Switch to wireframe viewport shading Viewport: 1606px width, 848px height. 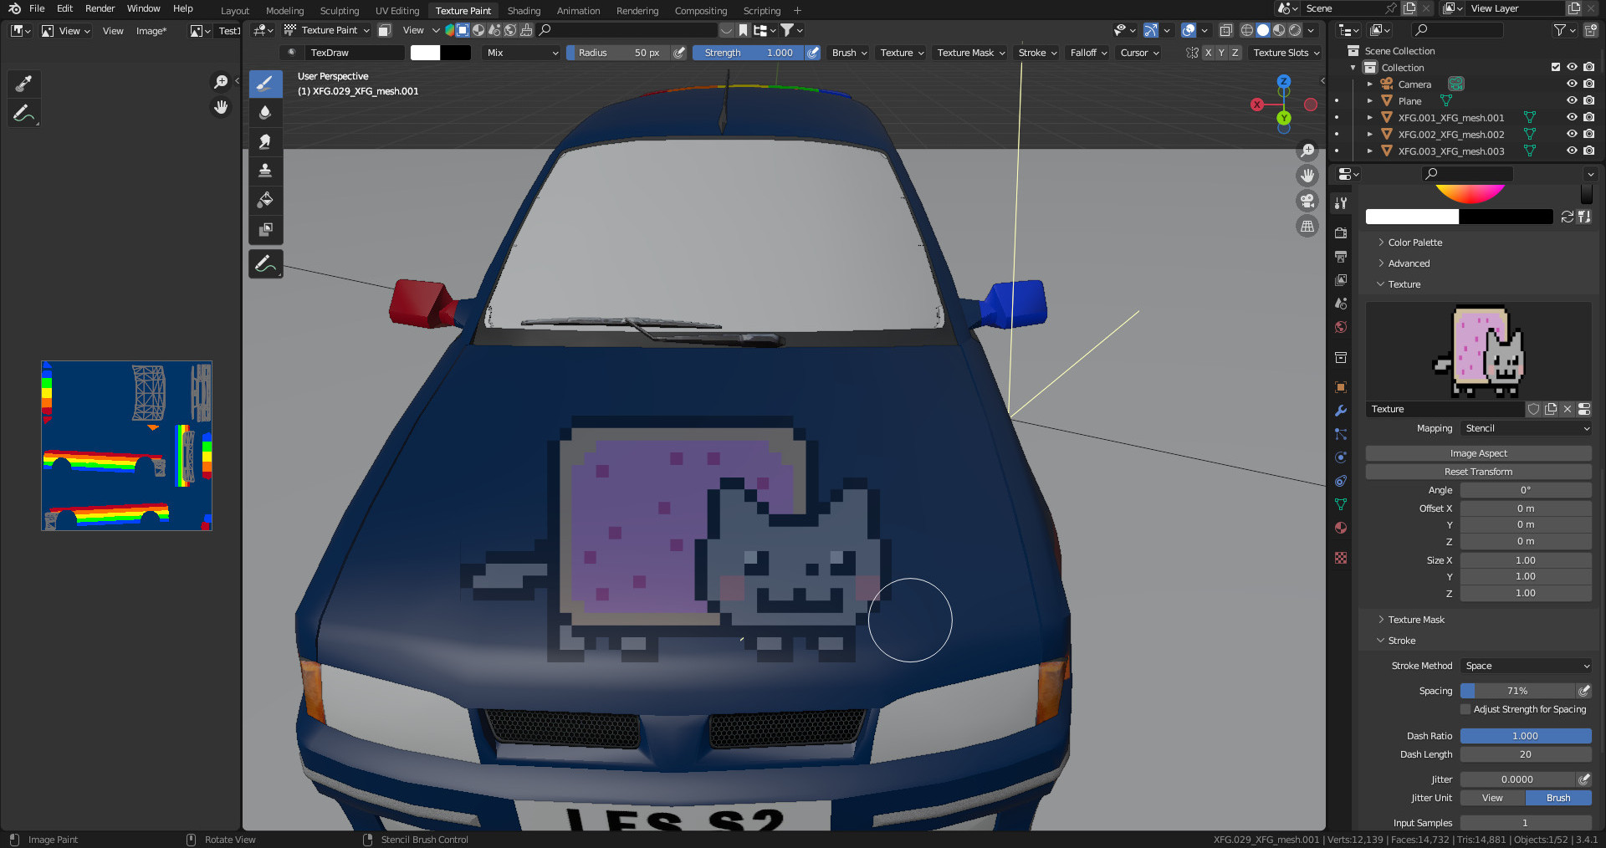click(1246, 30)
